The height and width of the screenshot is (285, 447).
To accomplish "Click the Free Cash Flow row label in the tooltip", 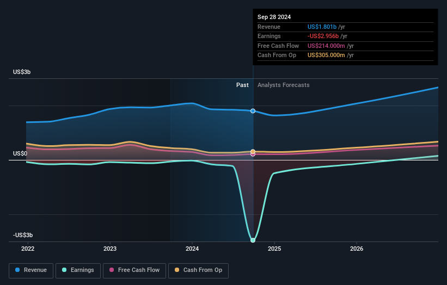I will click(x=278, y=46).
